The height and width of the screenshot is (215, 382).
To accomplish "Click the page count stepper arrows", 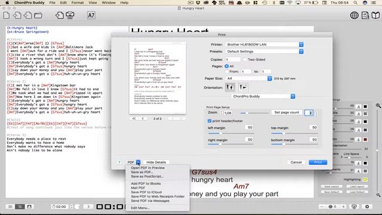I will [316, 113].
